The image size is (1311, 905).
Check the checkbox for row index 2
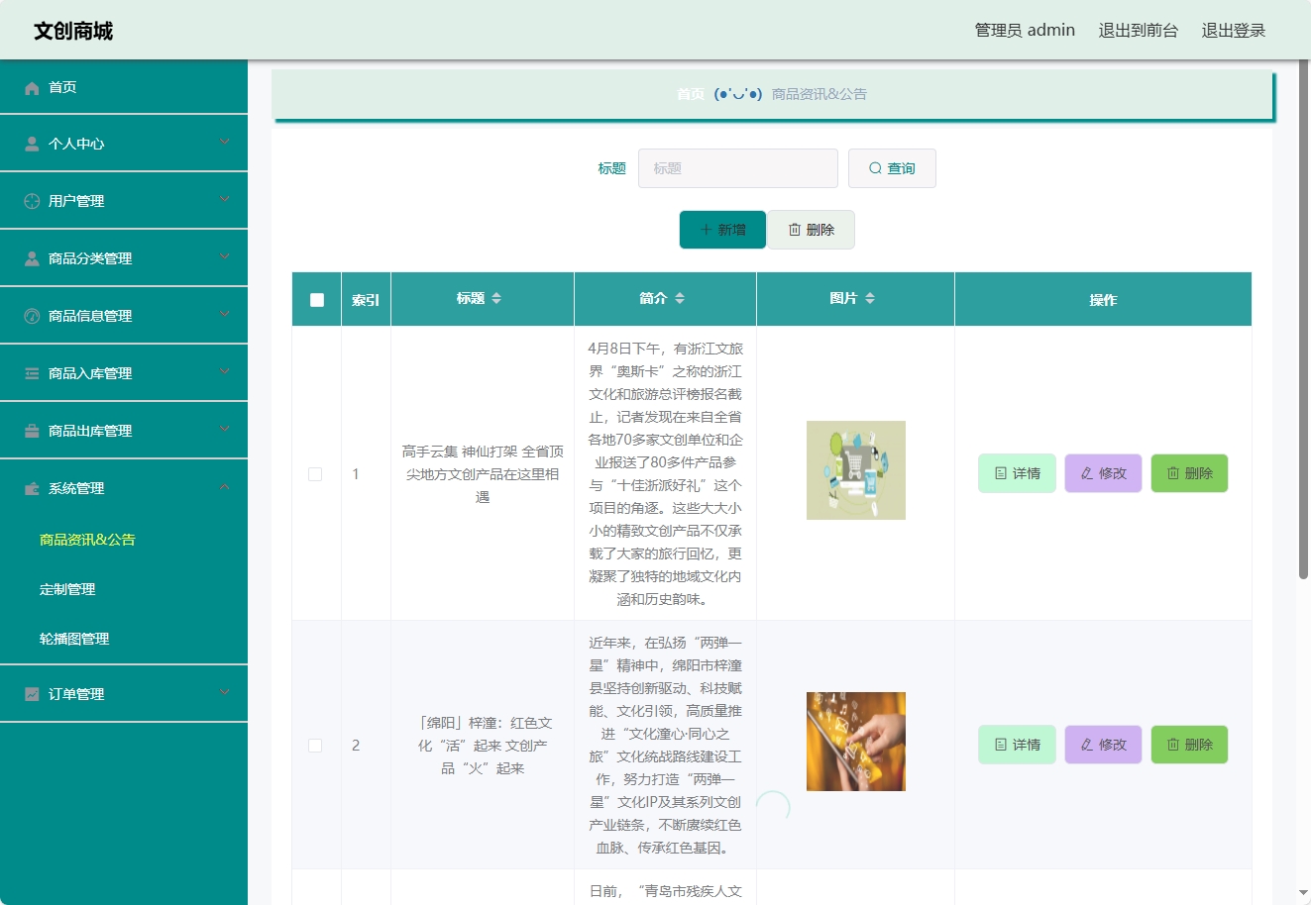point(315,745)
